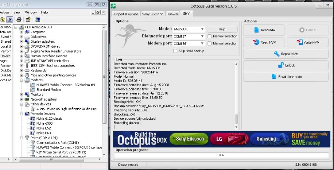
Task: Click the Read NVM button
Action: click(264, 42)
